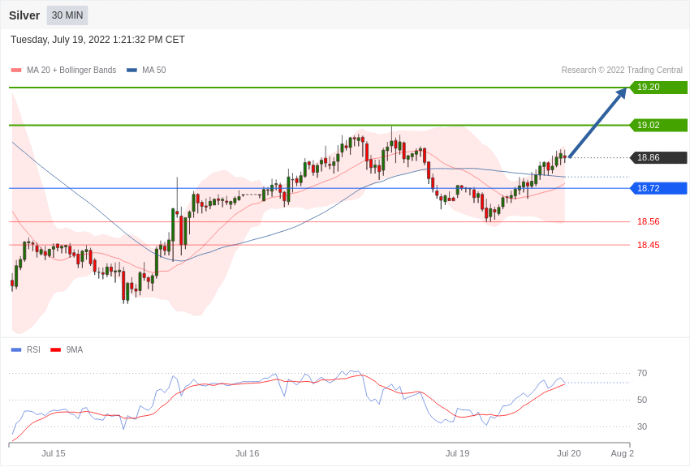Toggle the RSI legend entry
The height and width of the screenshot is (467, 690).
(x=25, y=349)
